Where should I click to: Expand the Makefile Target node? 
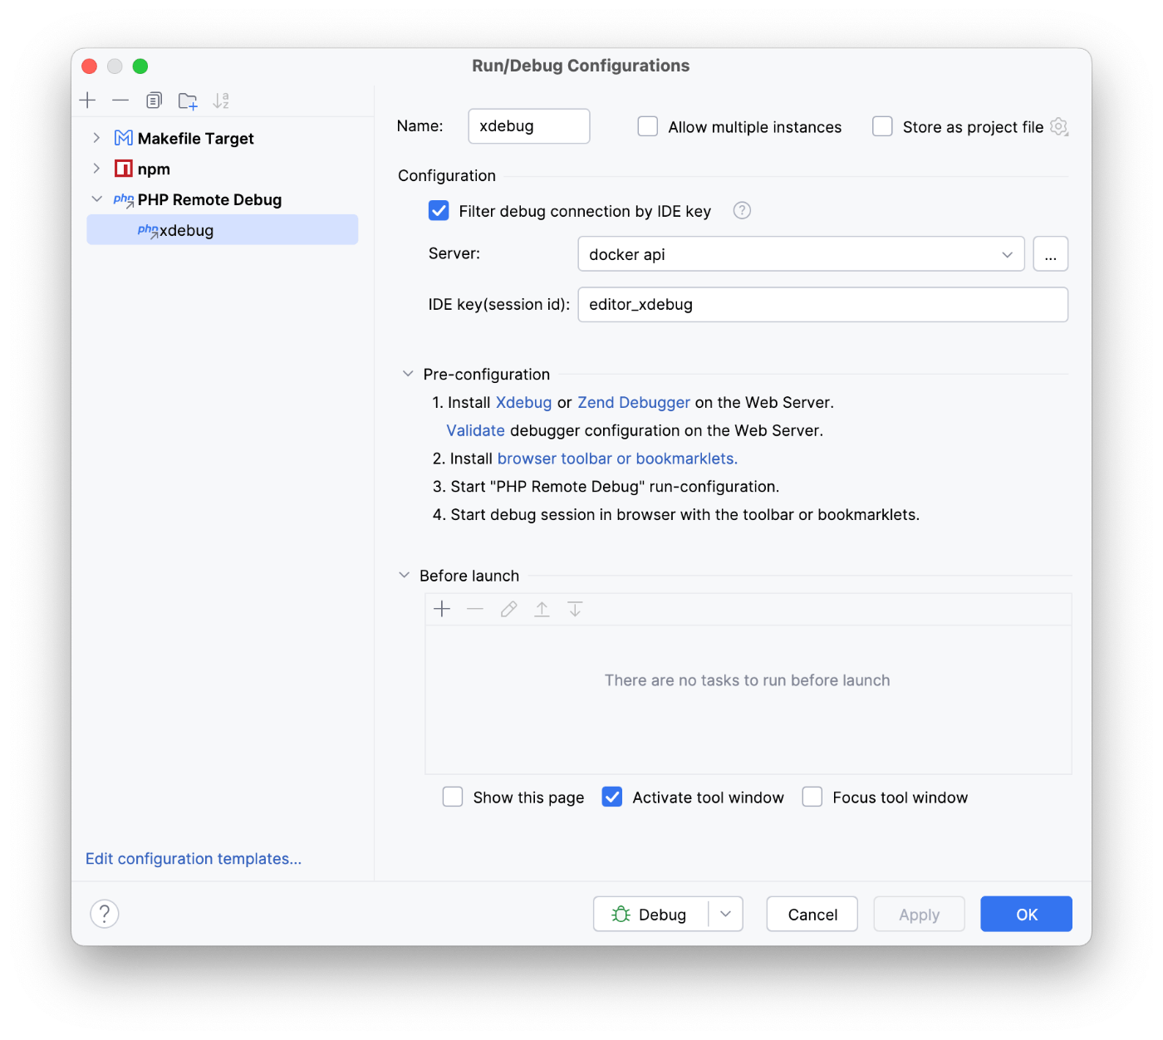96,138
